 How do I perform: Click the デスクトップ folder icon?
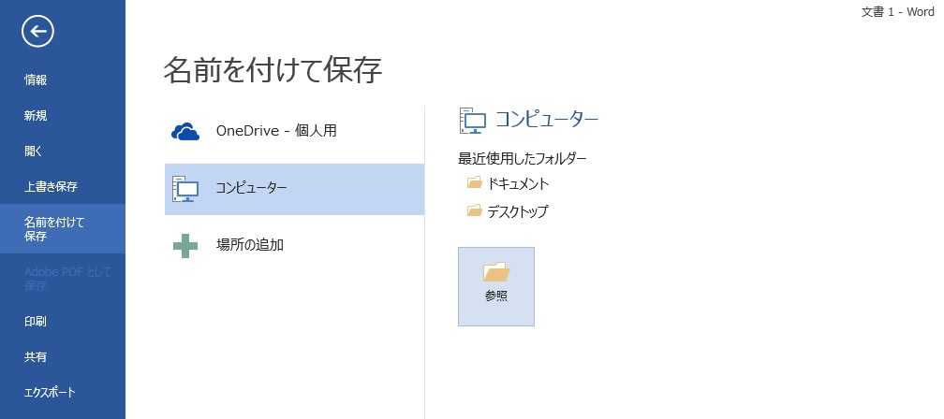[x=475, y=210]
